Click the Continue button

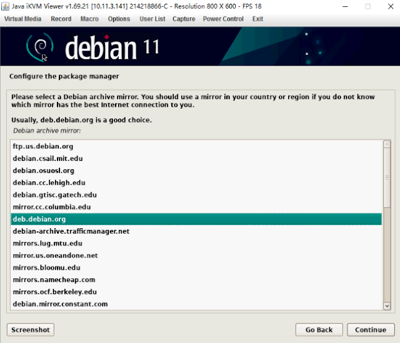371,330
